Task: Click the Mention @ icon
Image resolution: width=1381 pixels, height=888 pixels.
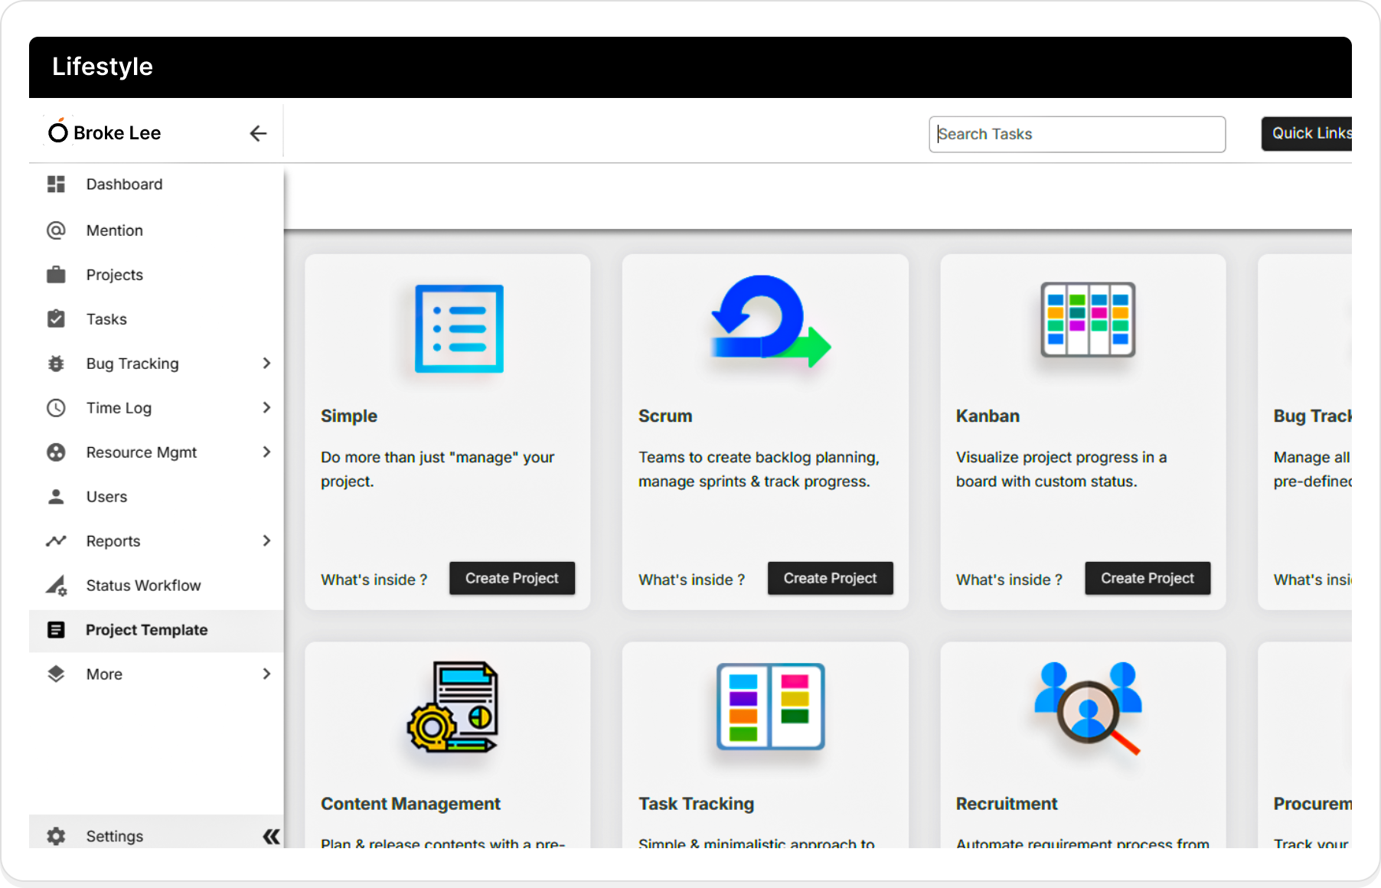Action: [56, 230]
